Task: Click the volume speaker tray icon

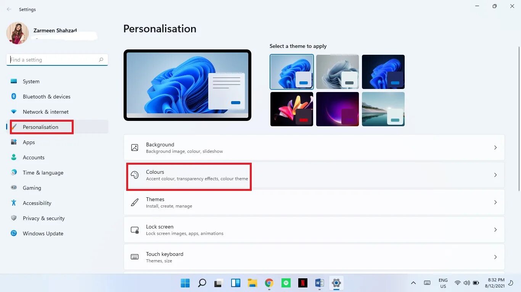Action: click(466, 283)
